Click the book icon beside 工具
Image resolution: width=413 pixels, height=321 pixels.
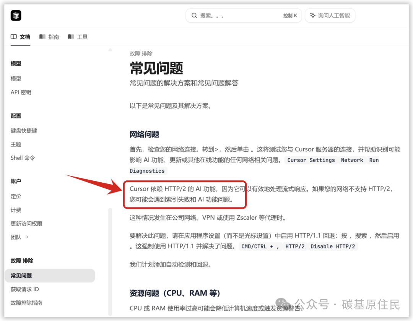71,37
